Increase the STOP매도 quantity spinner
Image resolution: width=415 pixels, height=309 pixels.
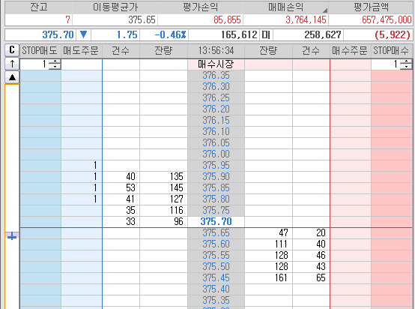55,61
